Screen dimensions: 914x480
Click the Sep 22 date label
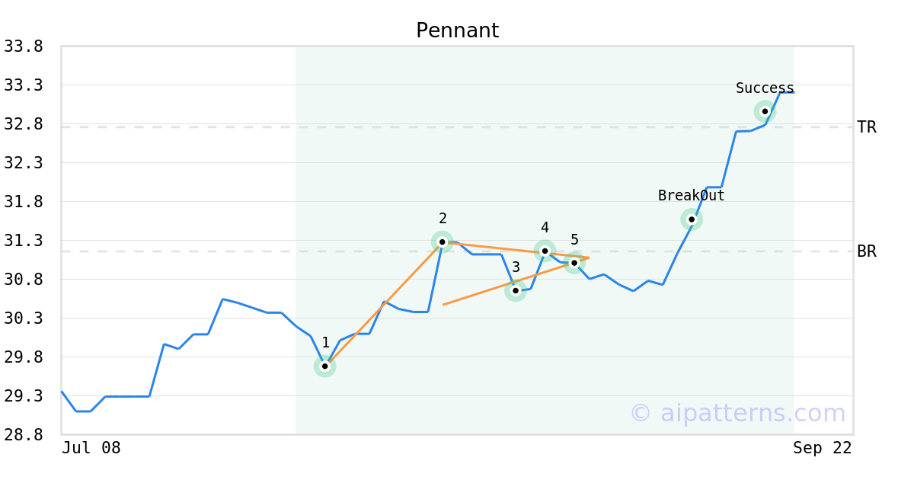(823, 448)
